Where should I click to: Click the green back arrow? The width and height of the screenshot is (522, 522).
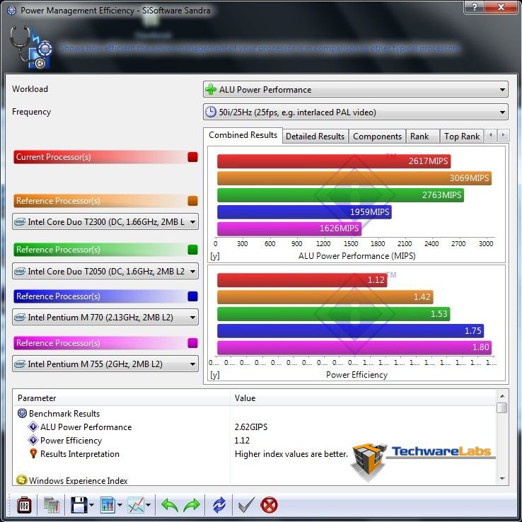[170, 505]
